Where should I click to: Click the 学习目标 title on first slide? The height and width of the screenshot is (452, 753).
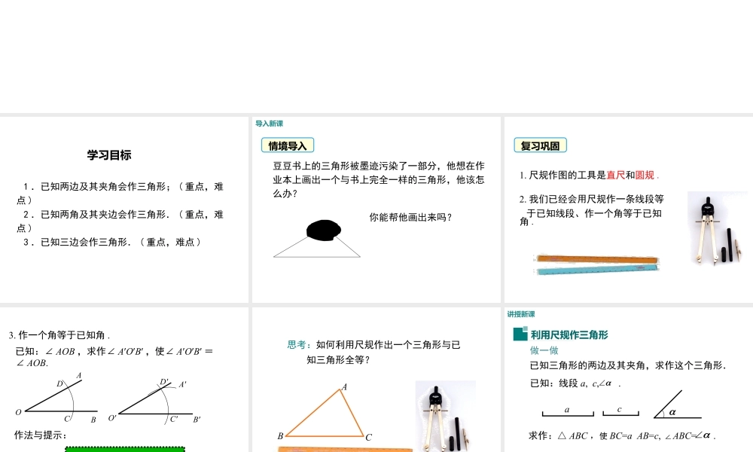tap(108, 154)
